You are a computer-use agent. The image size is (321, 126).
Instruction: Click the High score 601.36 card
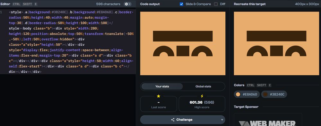click(x=202, y=104)
